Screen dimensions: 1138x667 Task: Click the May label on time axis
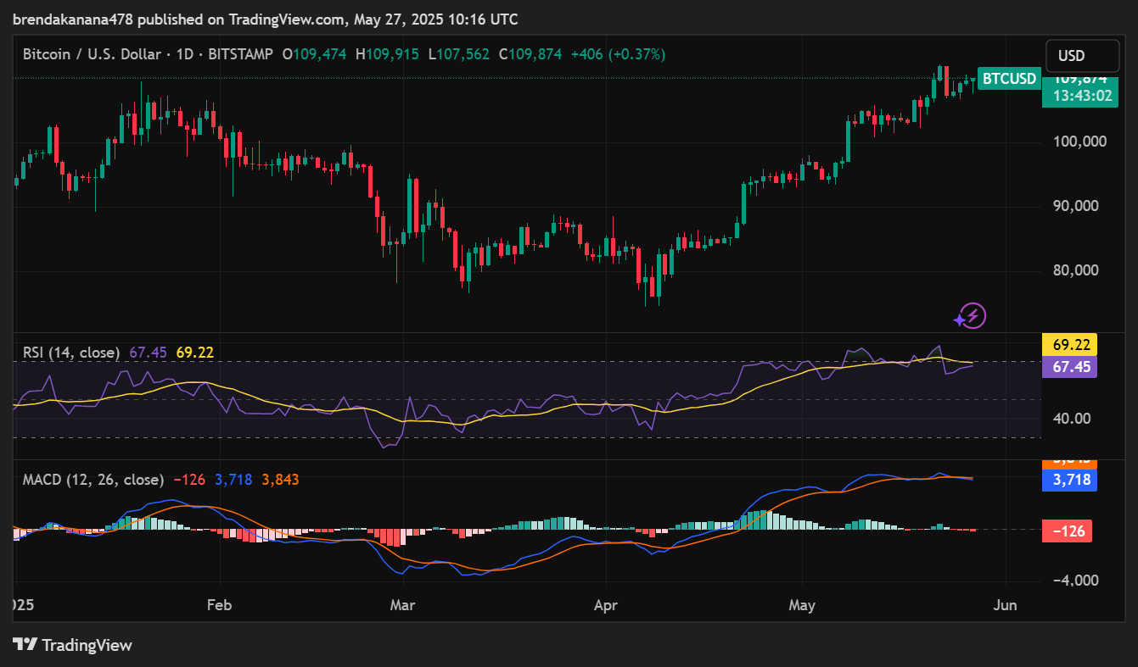point(802,606)
